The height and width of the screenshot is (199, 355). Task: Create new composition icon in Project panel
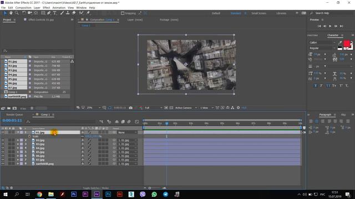click(x=14, y=108)
